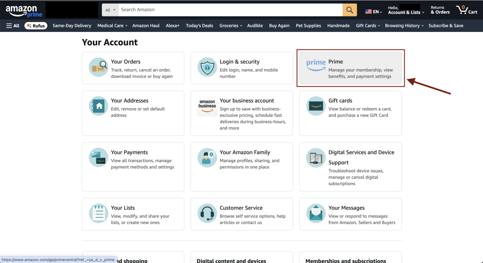
Task: Open Pet Supplies in nav bar
Action: [x=308, y=26]
